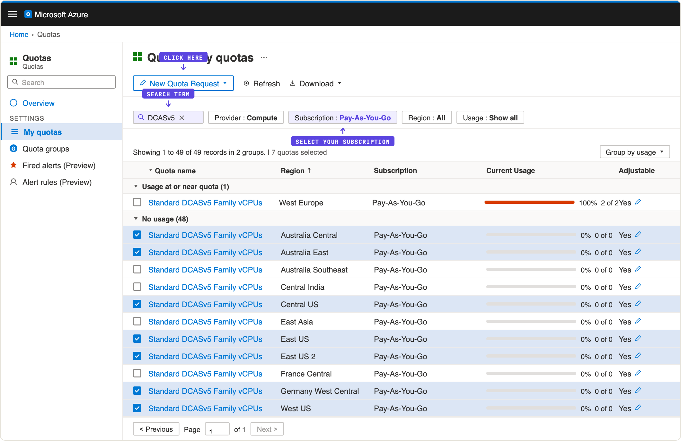Image resolution: width=681 pixels, height=441 pixels.
Task: Open Quota groups in the sidebar
Action: click(46, 149)
